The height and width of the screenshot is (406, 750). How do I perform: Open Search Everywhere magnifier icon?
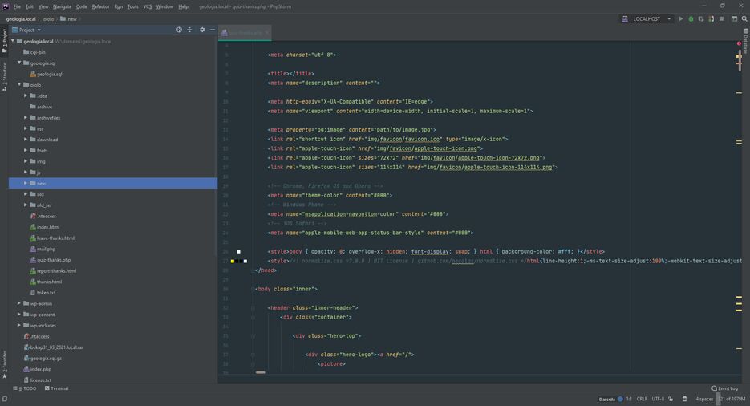(x=744, y=19)
